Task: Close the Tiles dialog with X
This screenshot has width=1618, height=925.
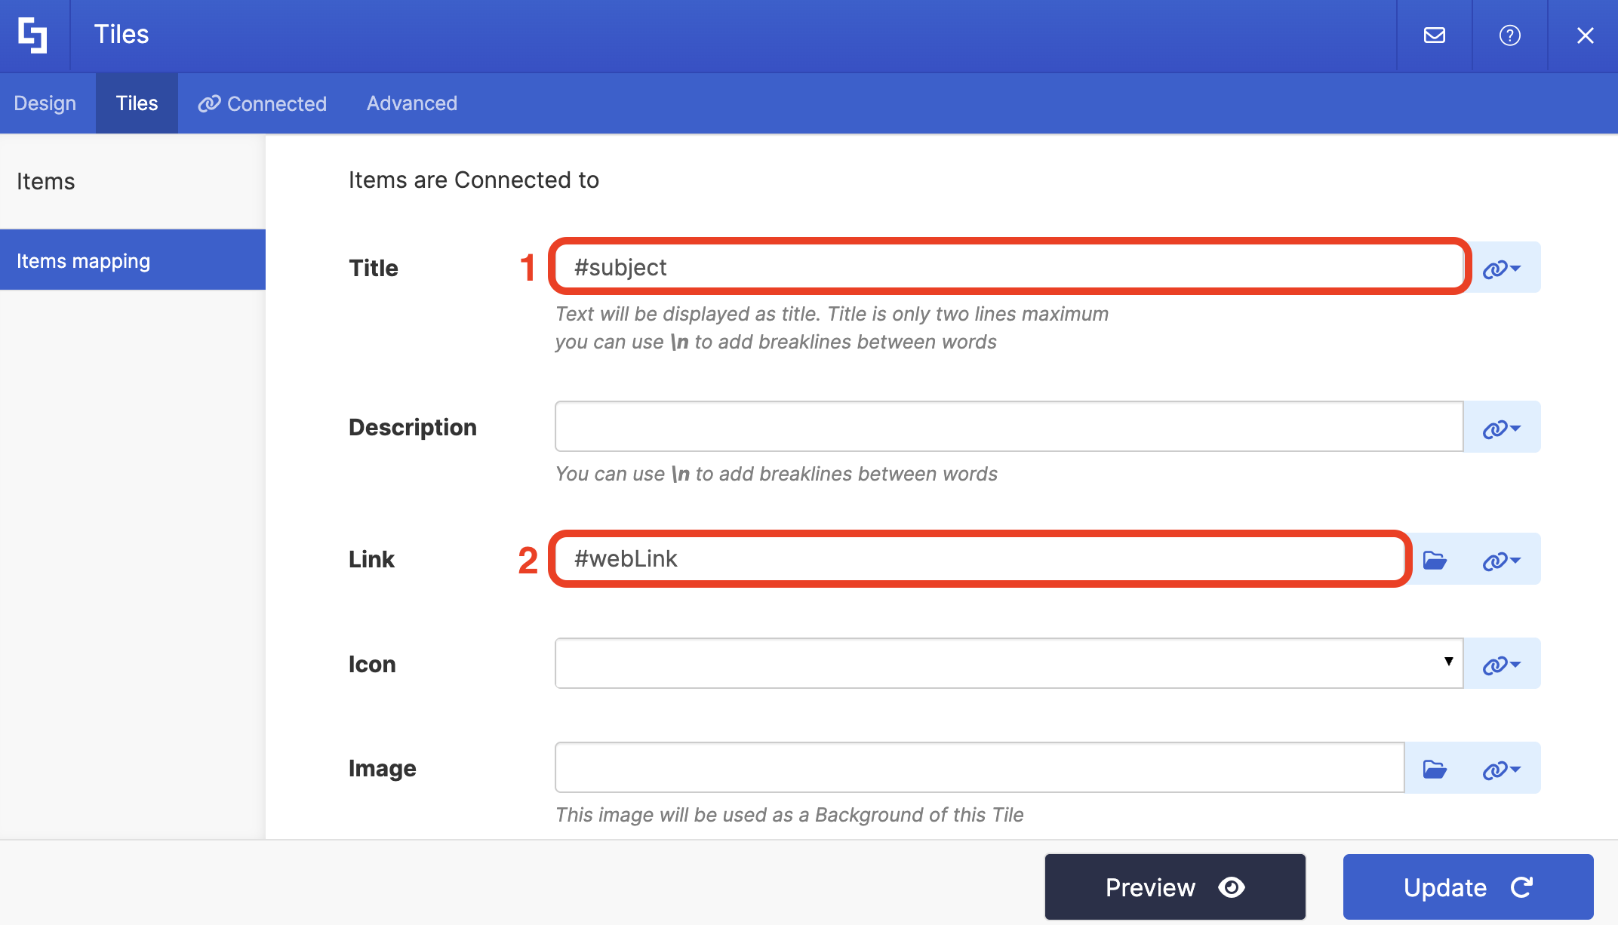Action: tap(1585, 35)
